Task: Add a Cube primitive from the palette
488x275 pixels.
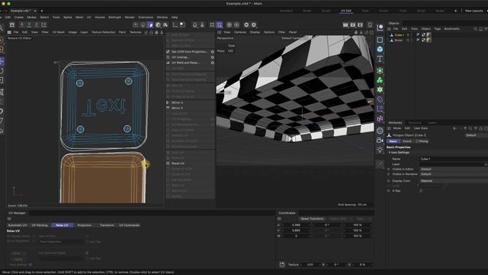Action: (380, 49)
